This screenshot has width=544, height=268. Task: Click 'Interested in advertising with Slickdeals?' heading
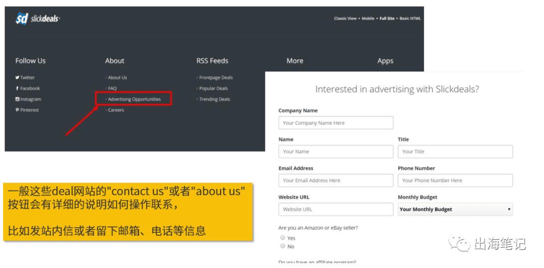tap(397, 89)
